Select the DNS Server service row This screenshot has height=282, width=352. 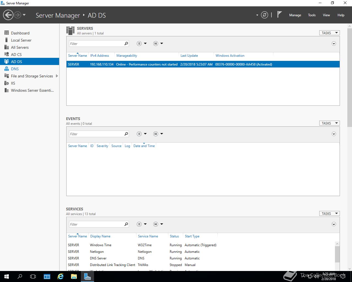[201, 258]
